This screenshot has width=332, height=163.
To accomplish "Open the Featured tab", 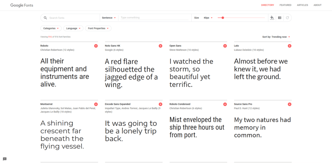I will pyautogui.click(x=285, y=5).
